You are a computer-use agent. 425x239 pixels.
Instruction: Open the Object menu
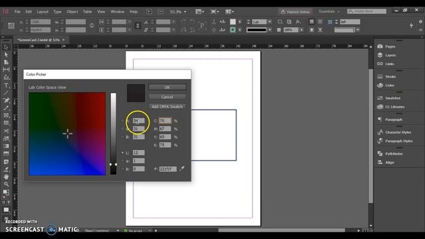point(72,12)
